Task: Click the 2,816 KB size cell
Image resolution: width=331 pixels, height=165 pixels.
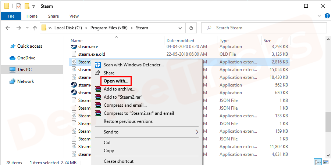Action: coord(280,62)
